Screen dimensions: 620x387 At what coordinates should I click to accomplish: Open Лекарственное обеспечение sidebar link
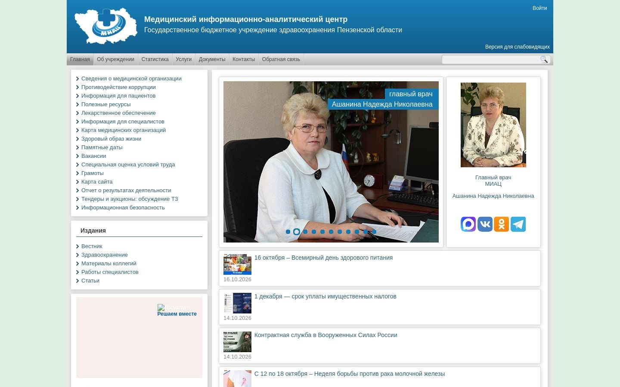[x=118, y=113]
